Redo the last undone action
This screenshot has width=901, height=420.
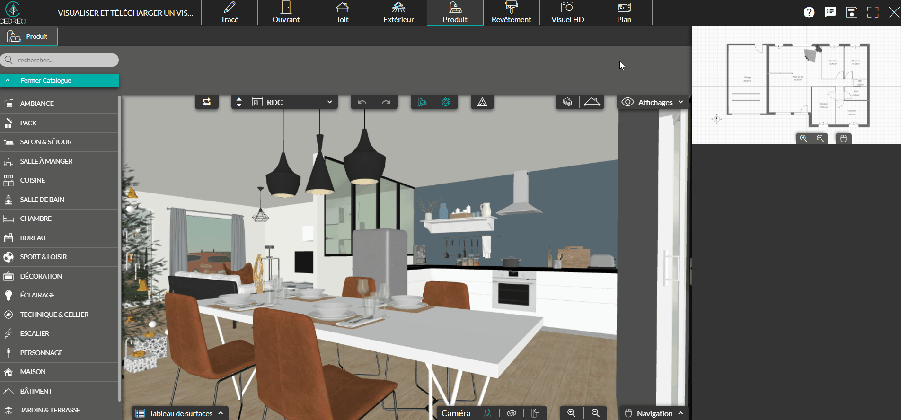[x=386, y=102]
